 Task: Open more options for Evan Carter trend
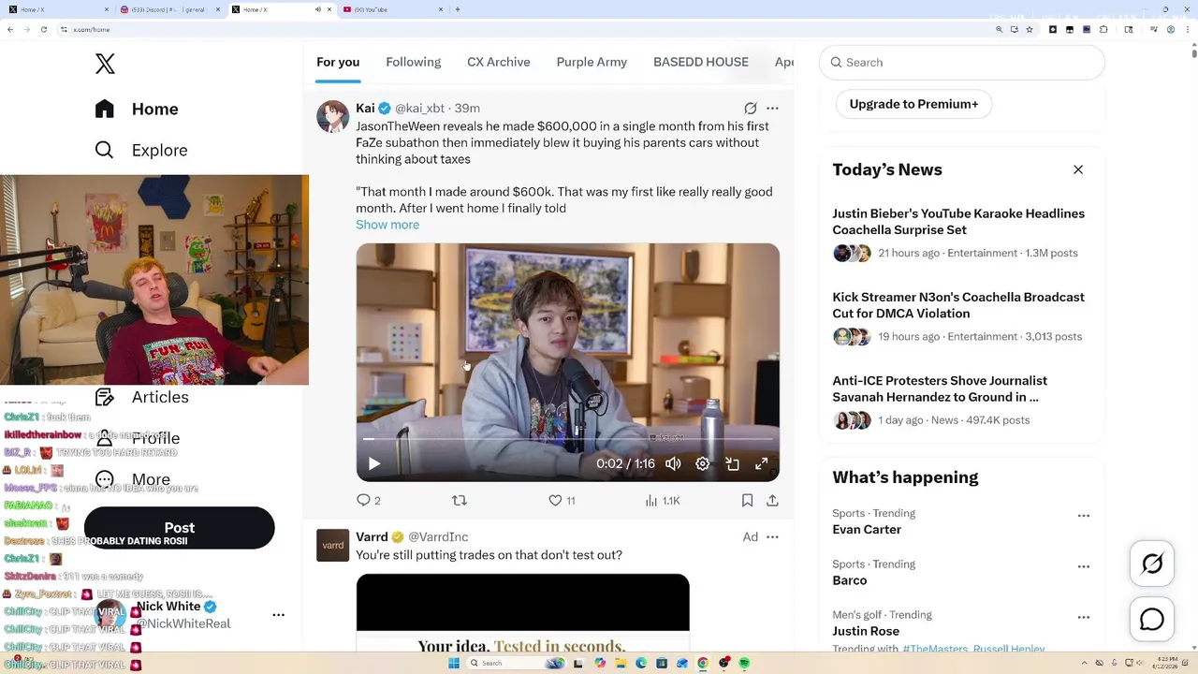[1084, 516]
